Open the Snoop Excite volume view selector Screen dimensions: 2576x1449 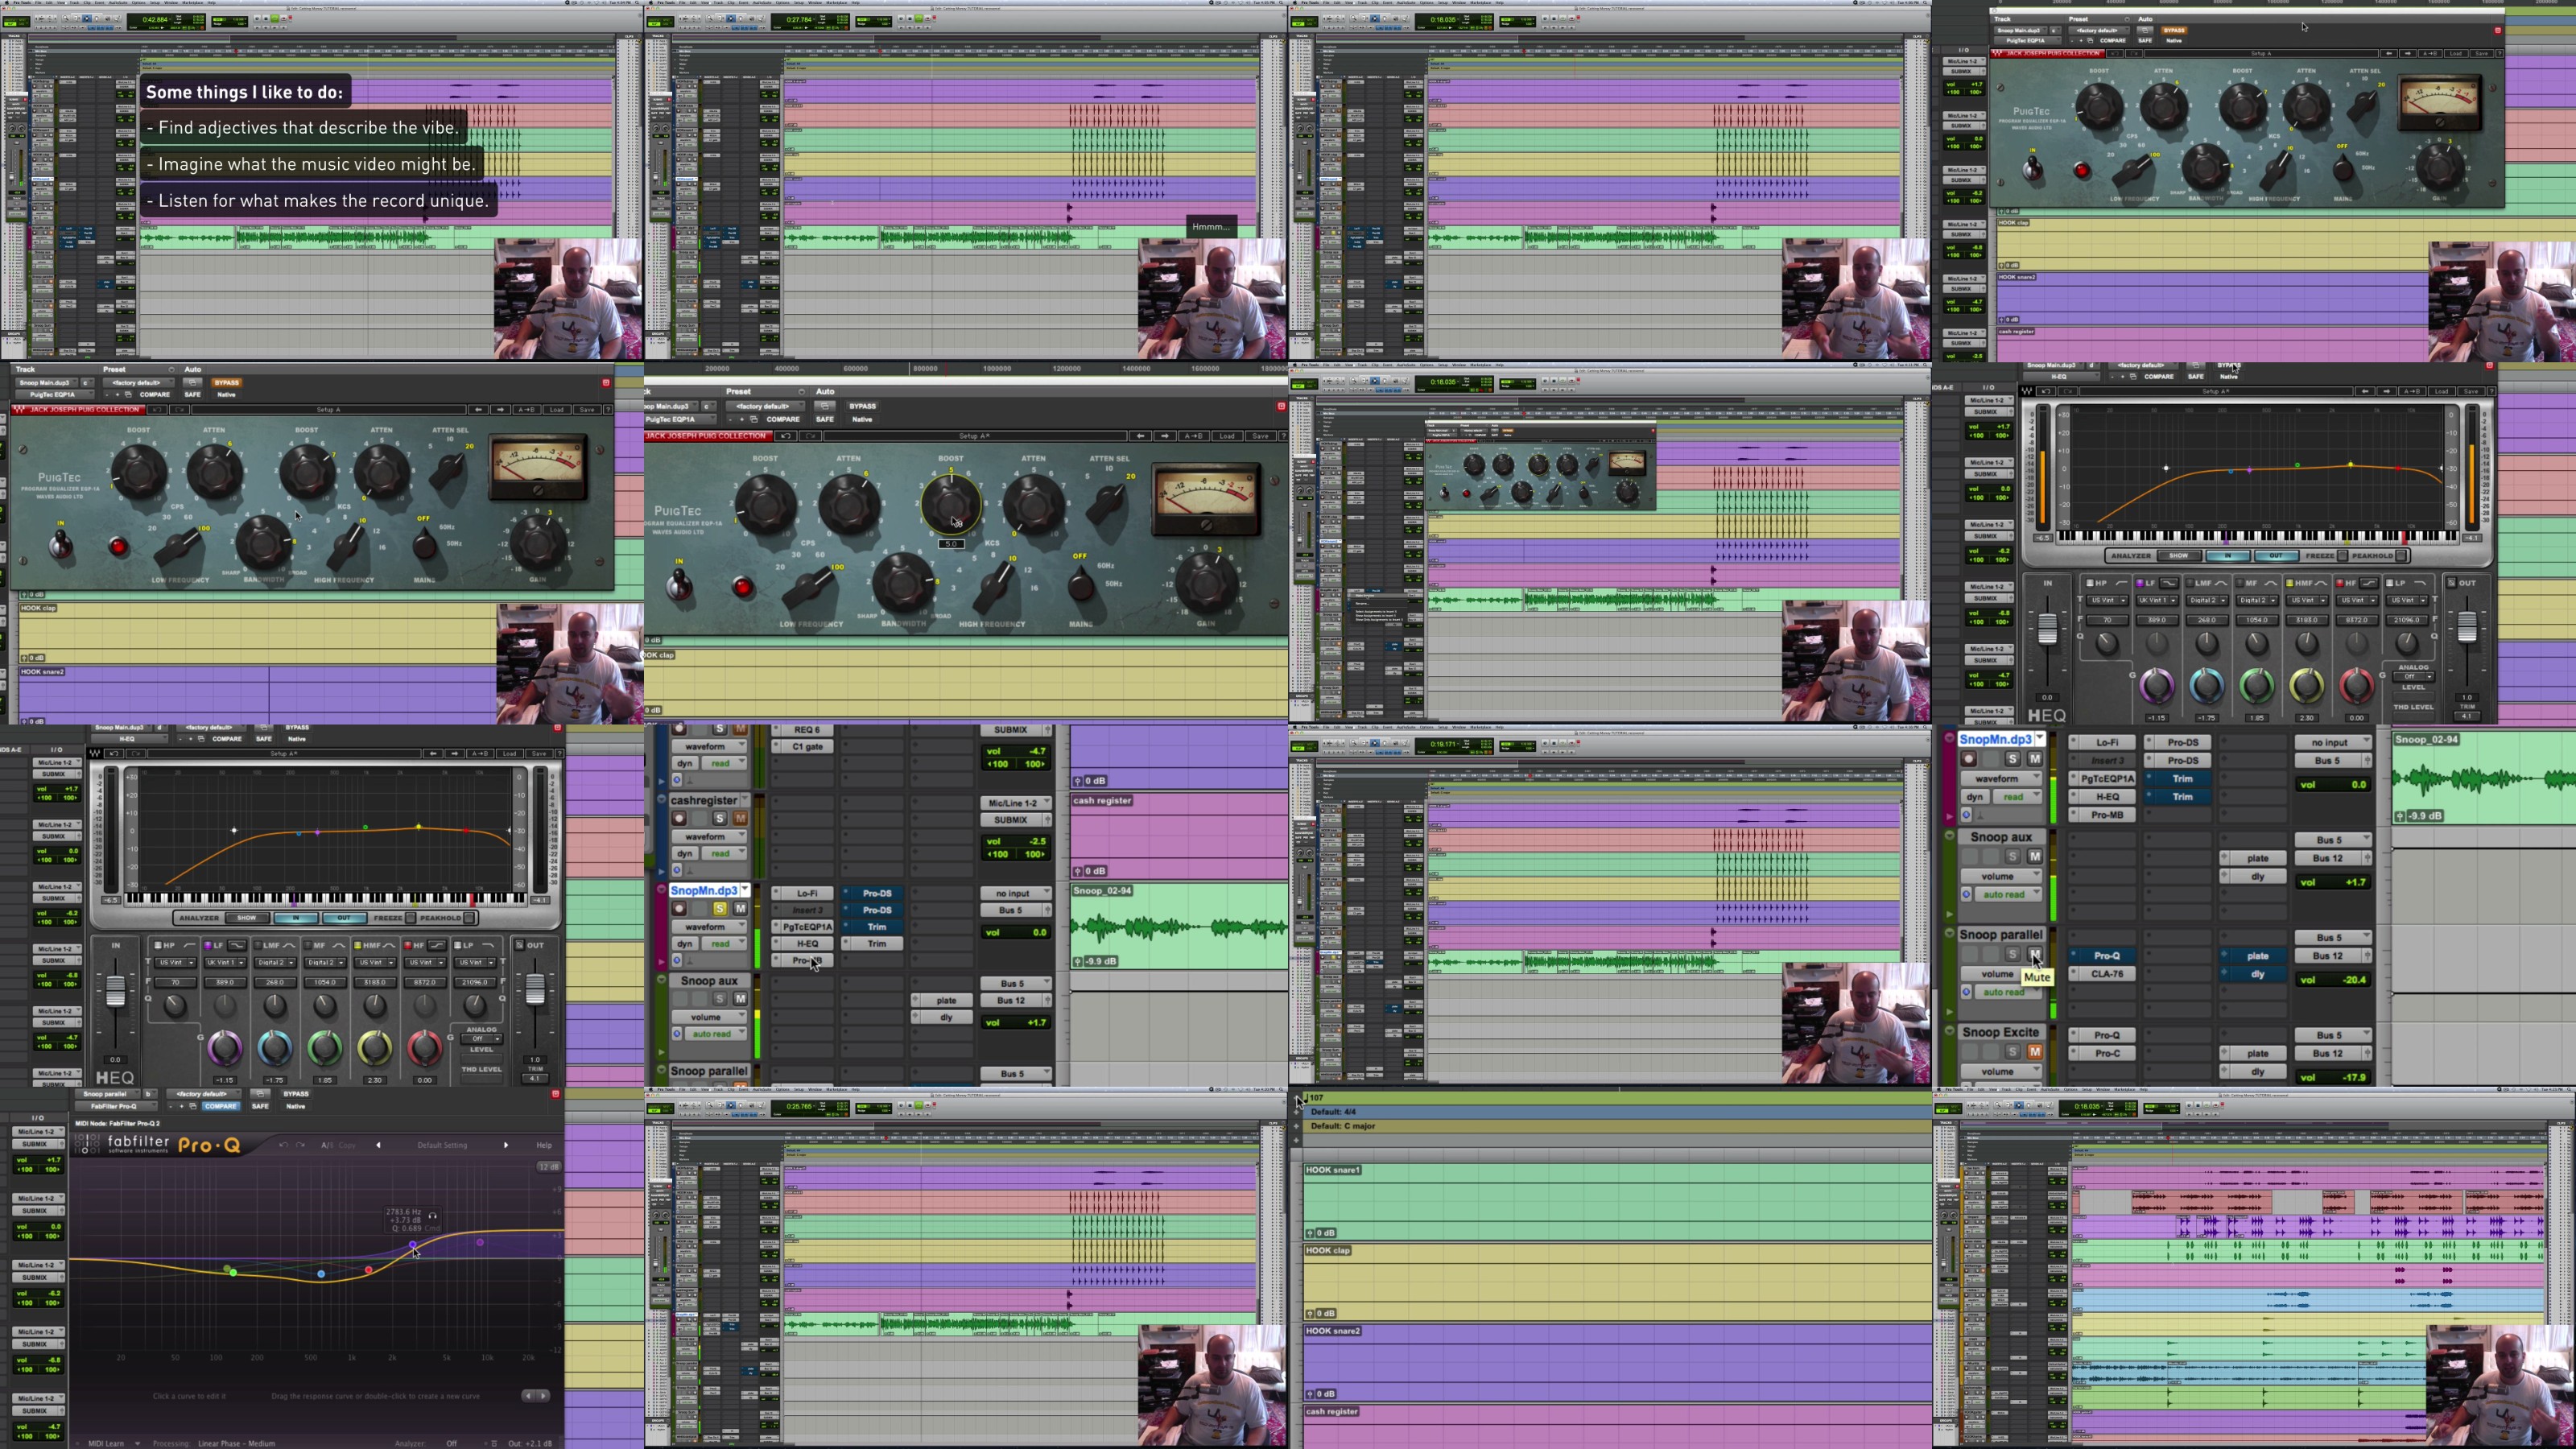[2004, 1071]
